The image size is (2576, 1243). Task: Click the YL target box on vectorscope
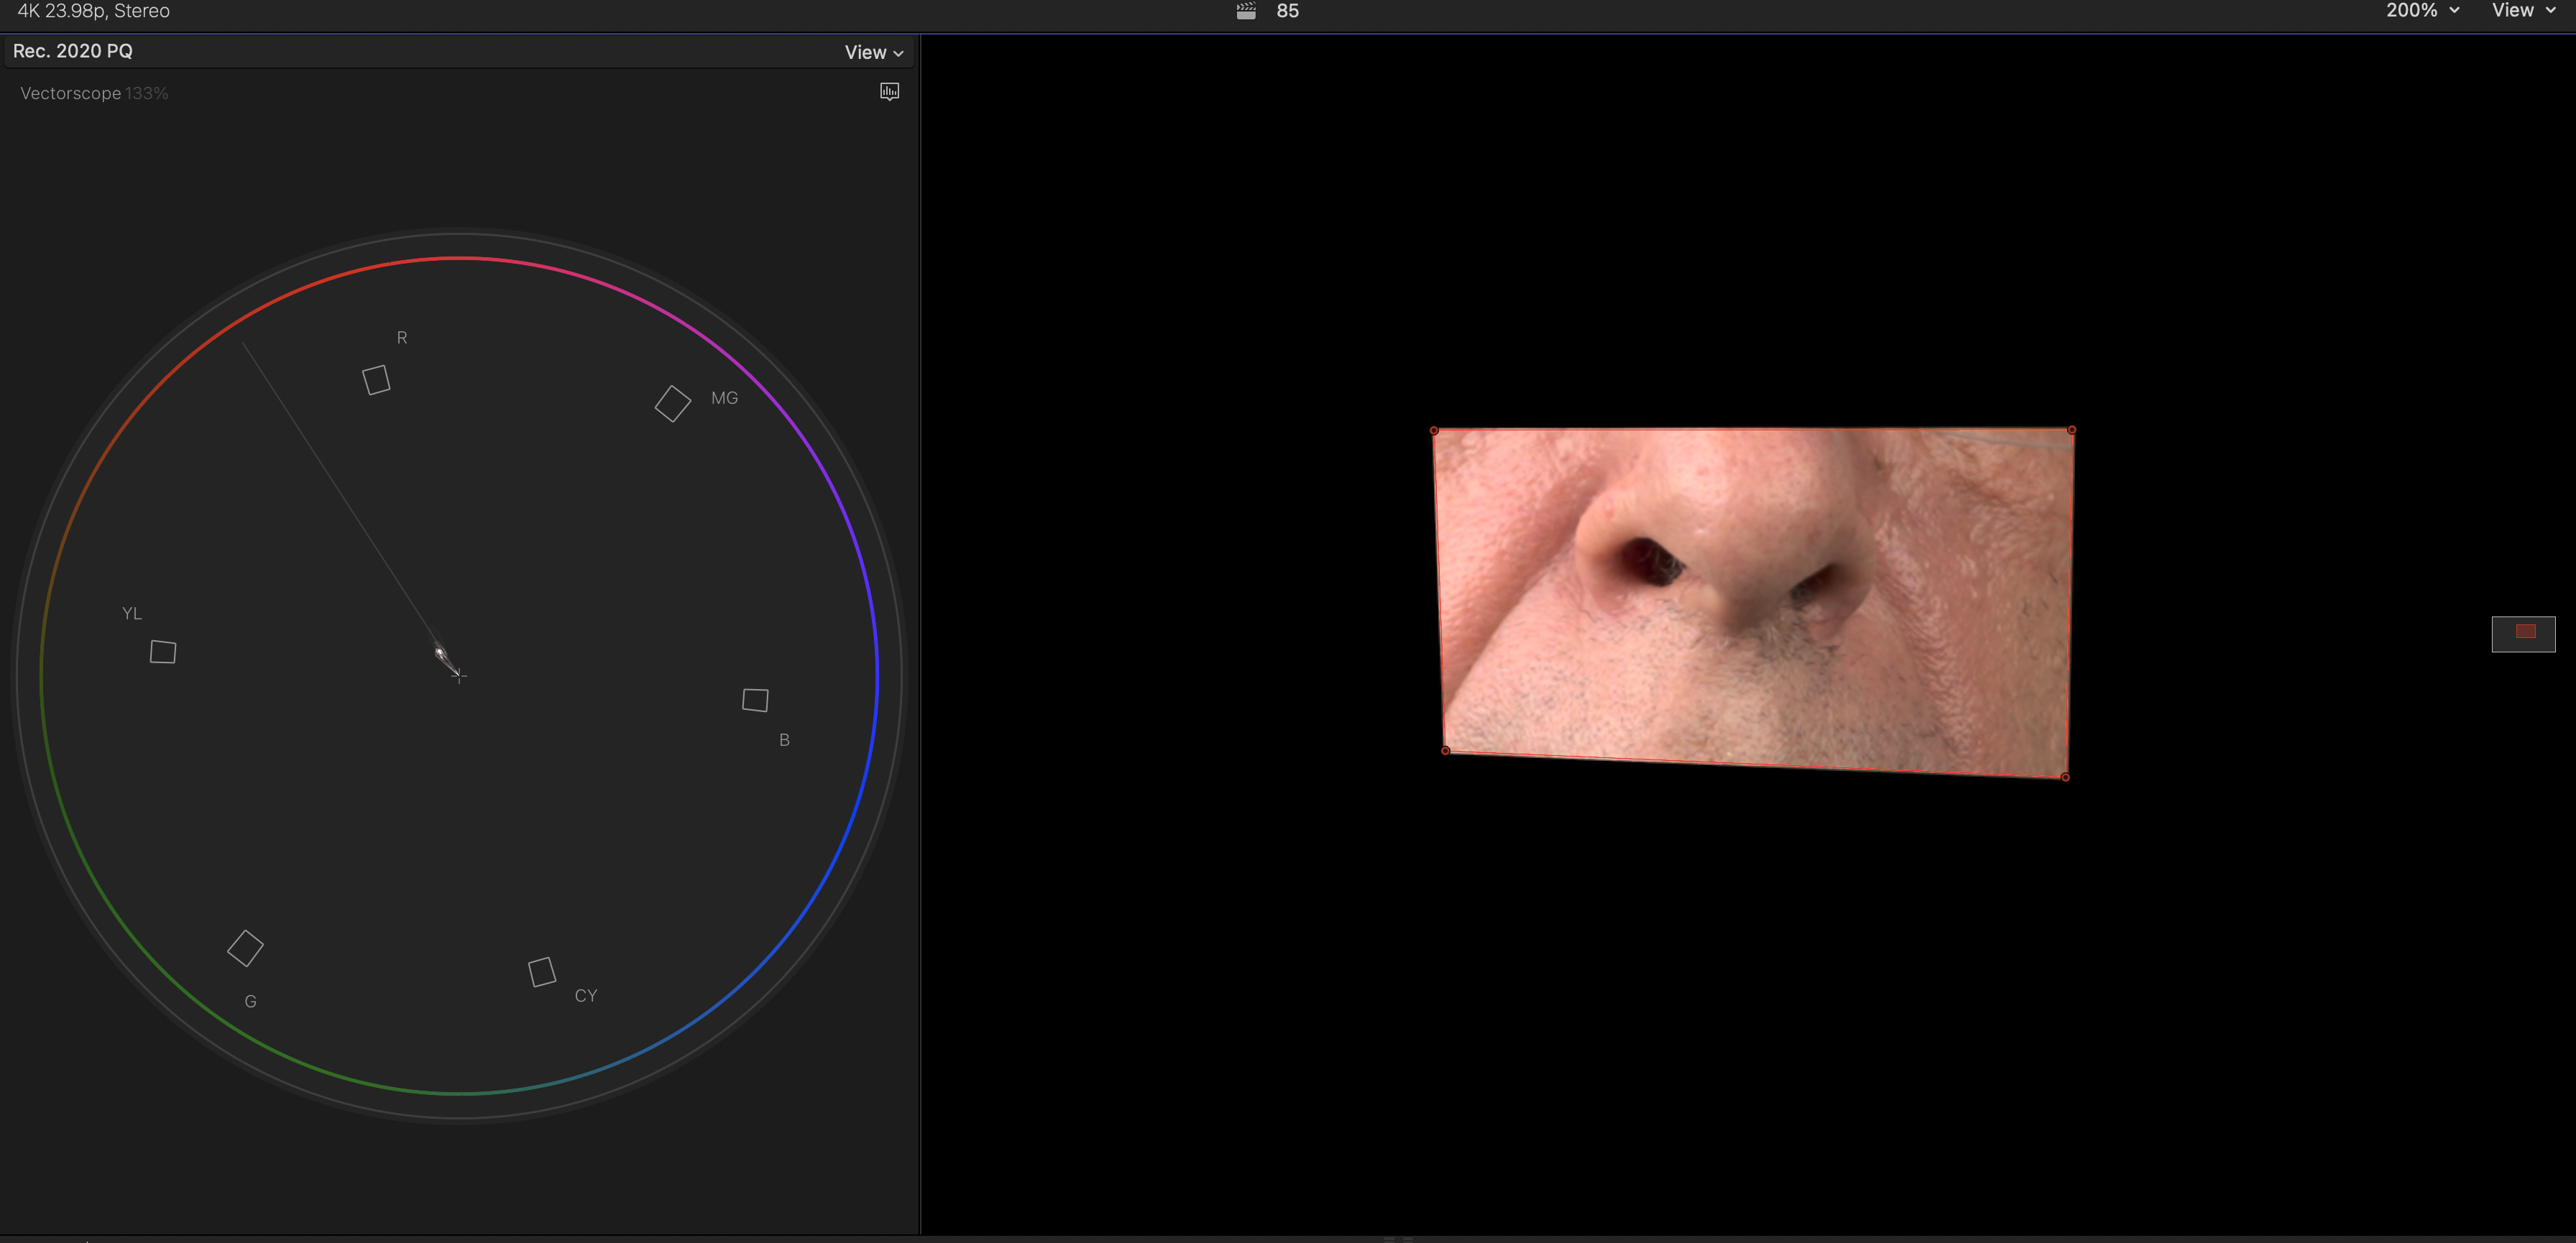[163, 652]
